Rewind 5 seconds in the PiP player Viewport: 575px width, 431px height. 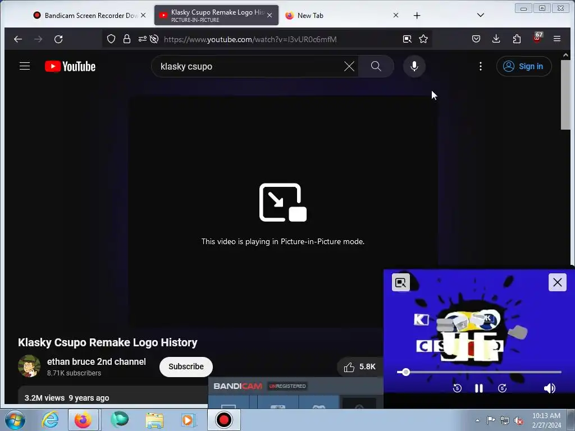click(457, 388)
